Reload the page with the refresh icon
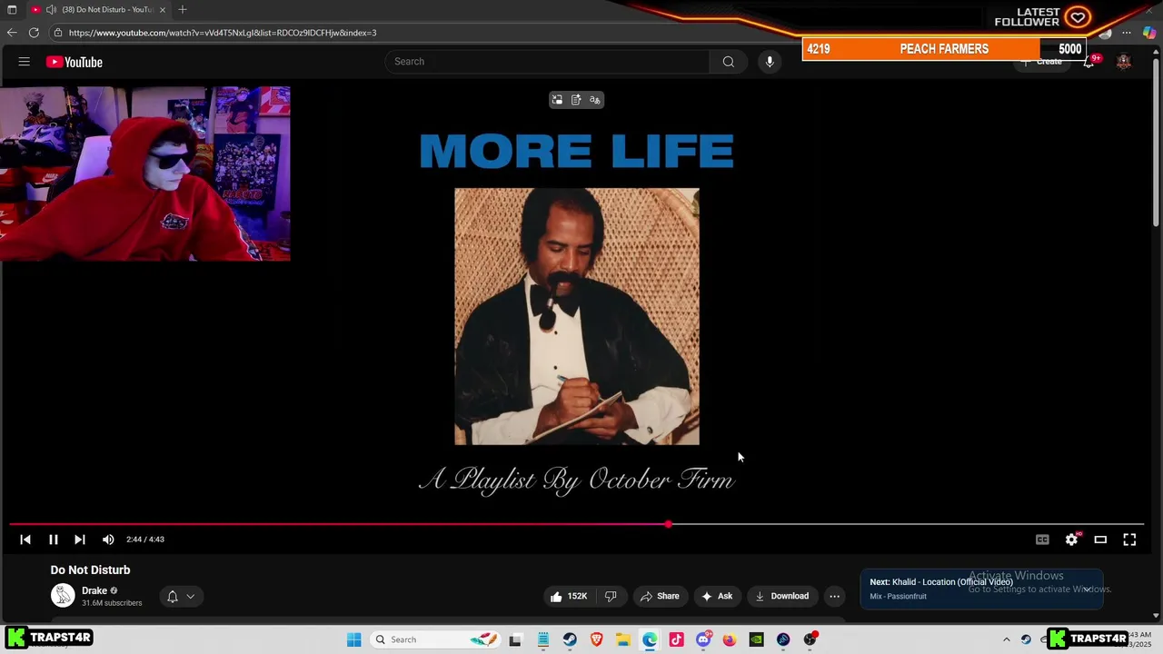 [34, 33]
